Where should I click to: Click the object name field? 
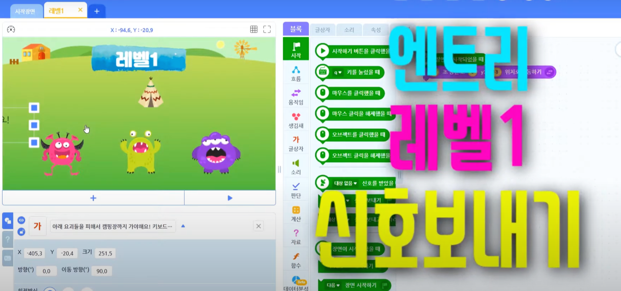tap(113, 226)
